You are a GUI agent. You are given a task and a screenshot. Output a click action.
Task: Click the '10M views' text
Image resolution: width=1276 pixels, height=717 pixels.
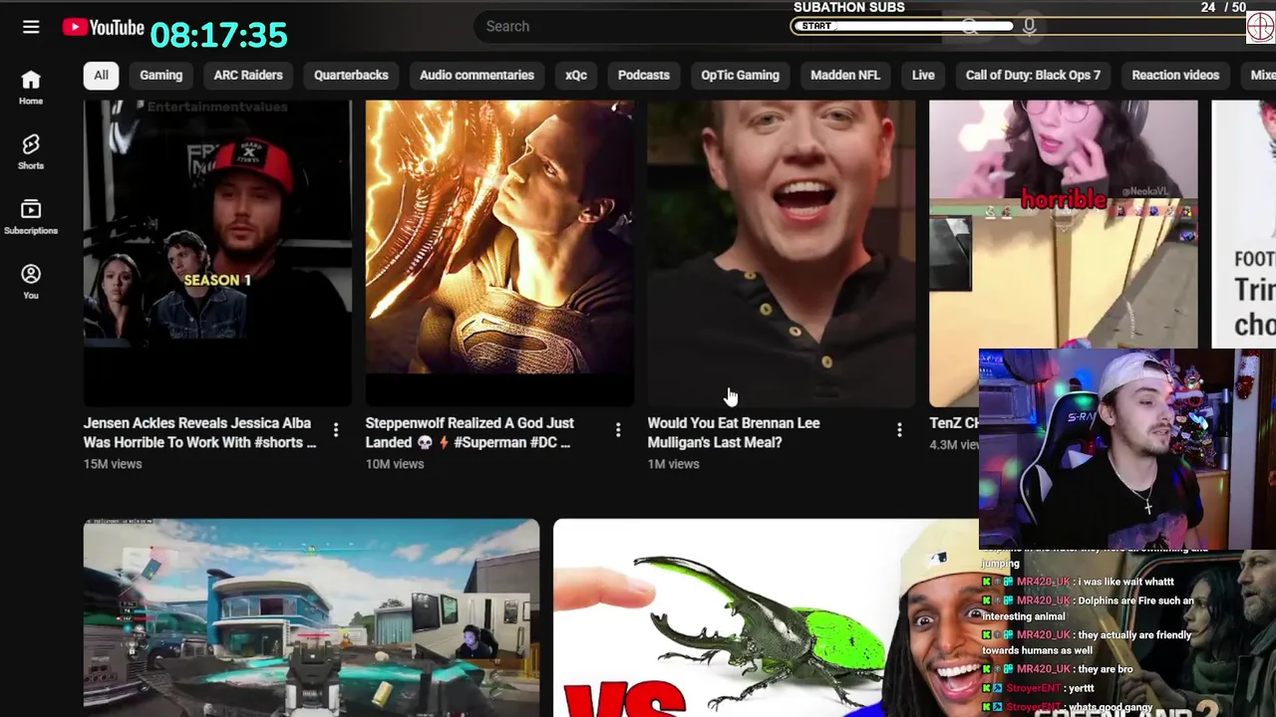pos(395,464)
